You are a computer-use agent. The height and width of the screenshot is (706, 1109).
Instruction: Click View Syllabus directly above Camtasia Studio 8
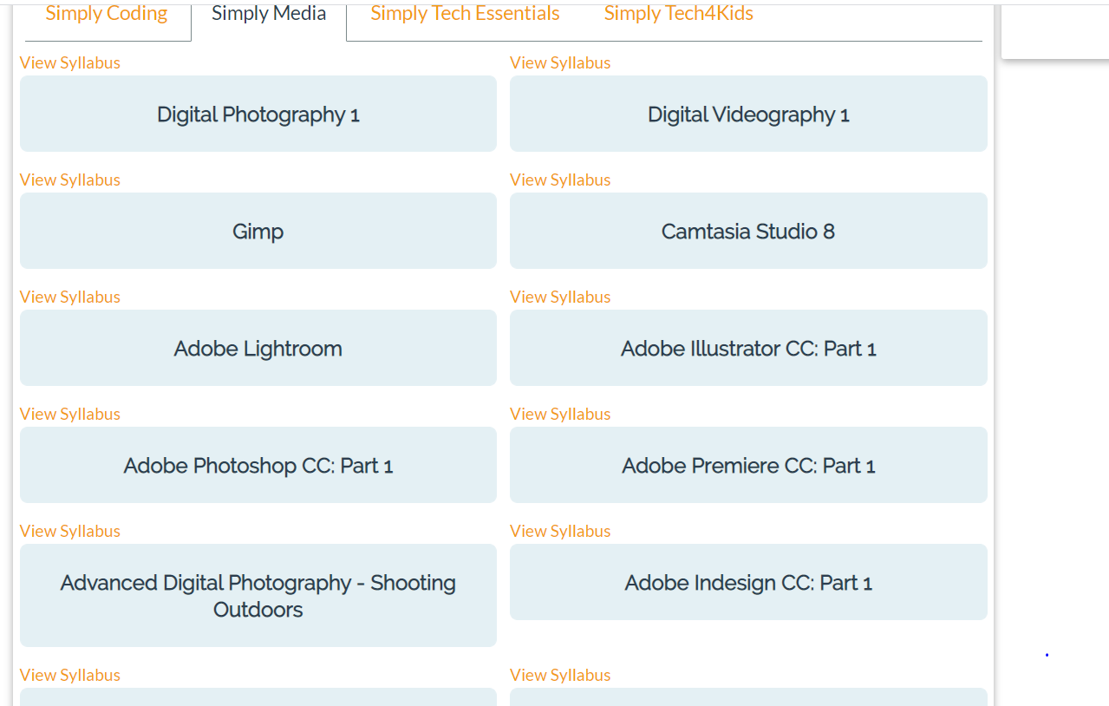click(x=560, y=180)
